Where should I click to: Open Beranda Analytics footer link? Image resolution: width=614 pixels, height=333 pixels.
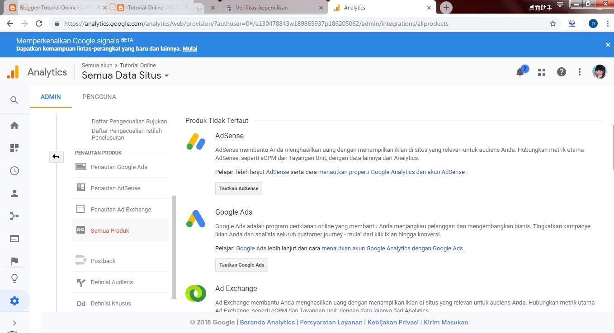point(267,322)
